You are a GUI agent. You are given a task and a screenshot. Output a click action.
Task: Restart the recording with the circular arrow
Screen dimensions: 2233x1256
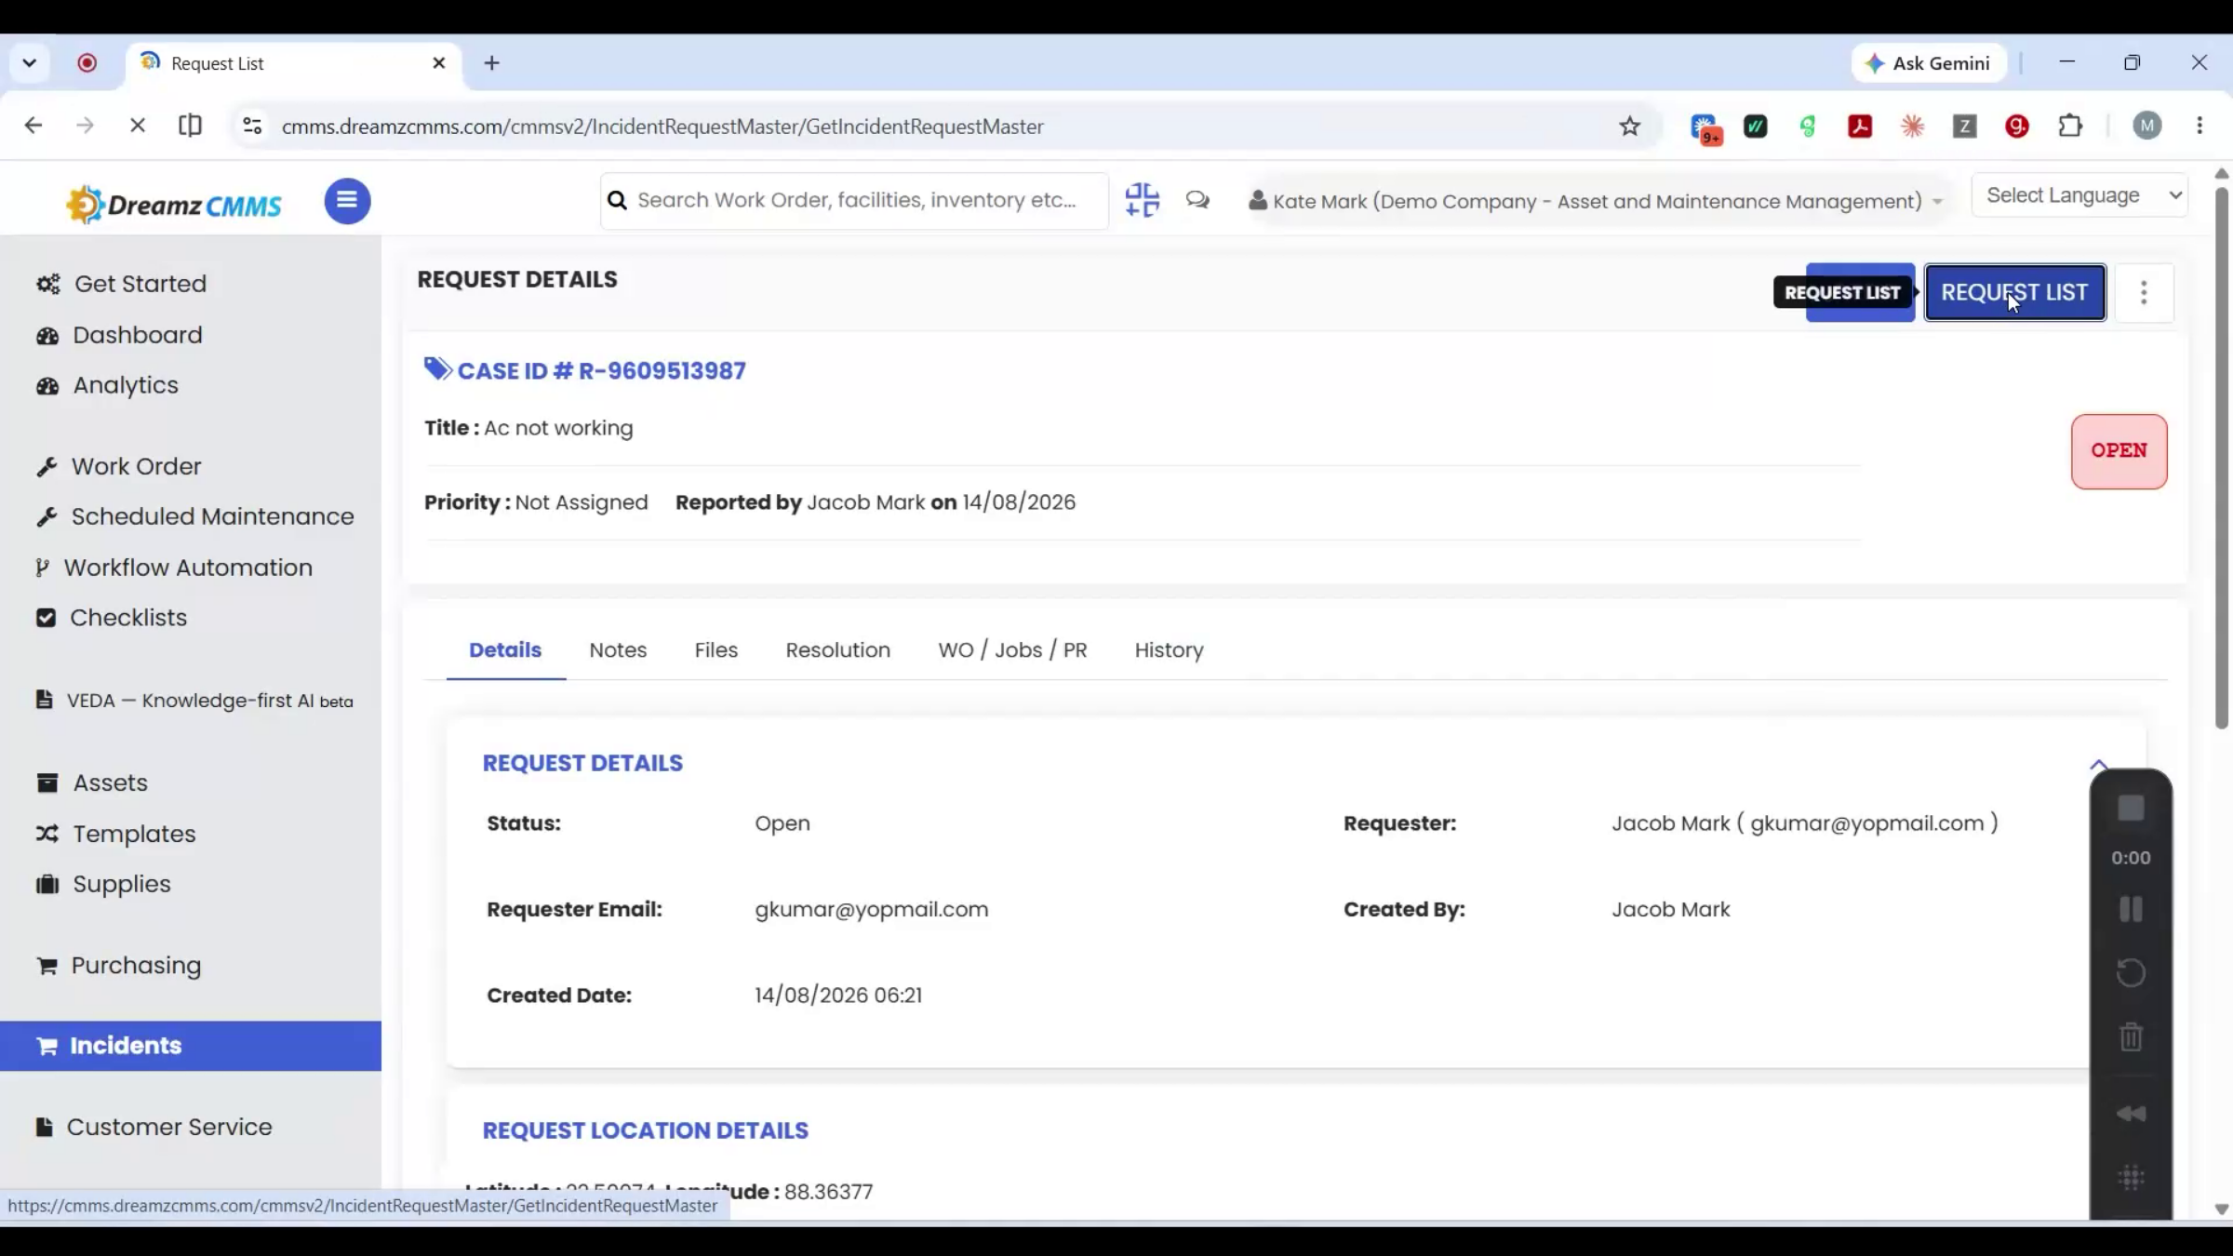point(2131,973)
